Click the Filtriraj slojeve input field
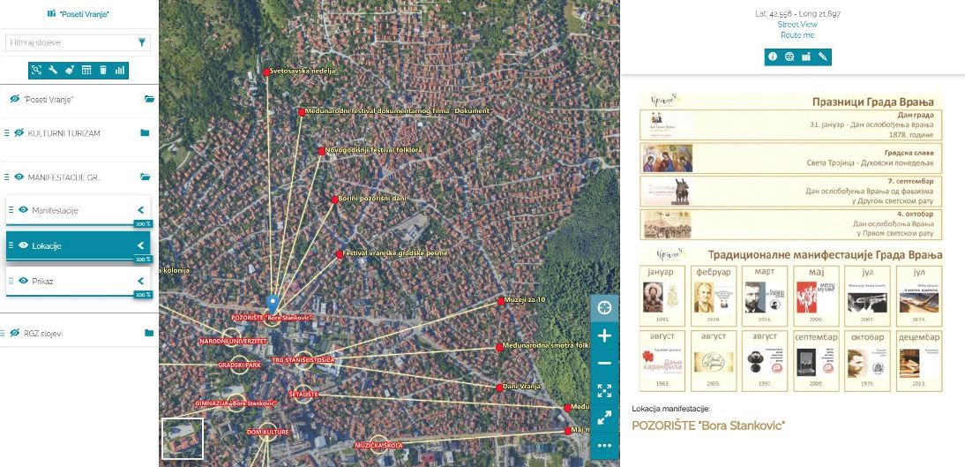This screenshot has height=467, width=965. click(69, 42)
